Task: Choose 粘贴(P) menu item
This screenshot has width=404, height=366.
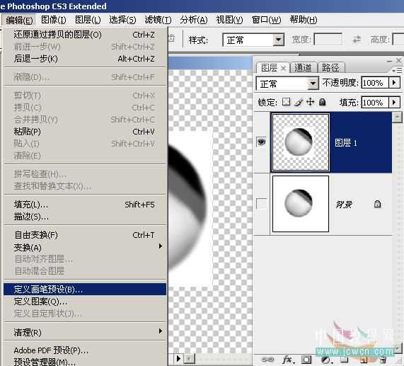Action: (85, 132)
